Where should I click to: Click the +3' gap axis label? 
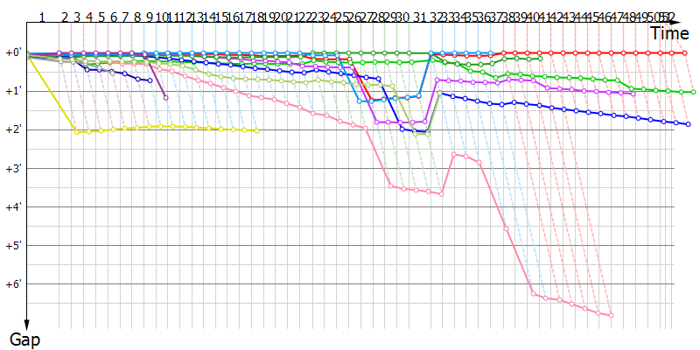click(12, 168)
